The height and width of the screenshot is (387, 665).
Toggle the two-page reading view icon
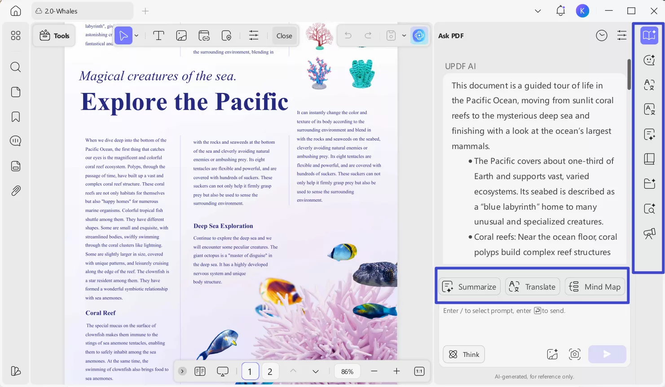200,371
